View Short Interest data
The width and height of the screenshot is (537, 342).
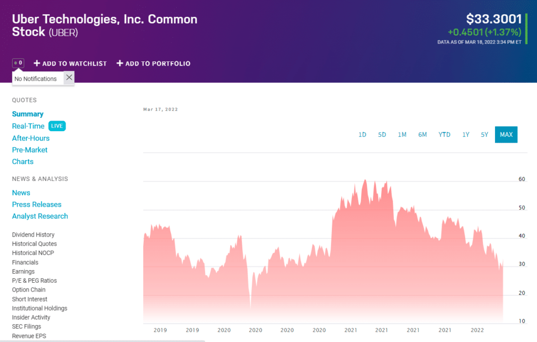tap(29, 299)
